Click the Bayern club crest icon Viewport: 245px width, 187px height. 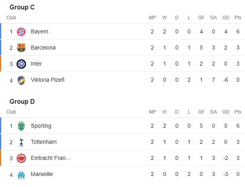click(x=21, y=31)
